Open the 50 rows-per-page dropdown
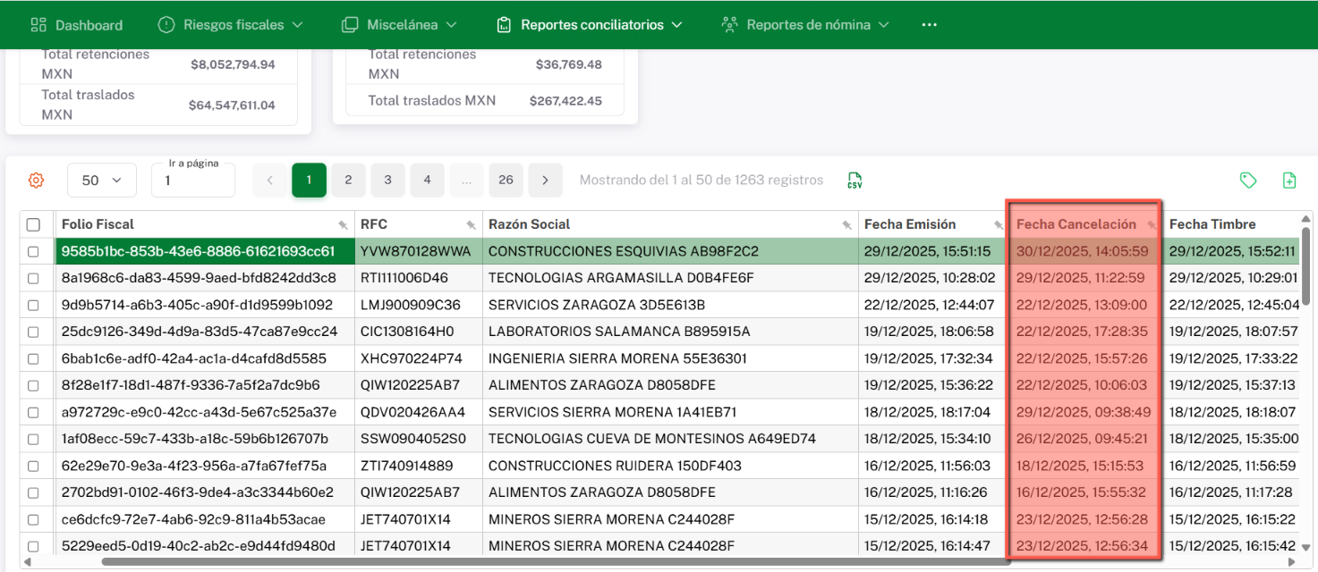1318x572 pixels. click(101, 181)
